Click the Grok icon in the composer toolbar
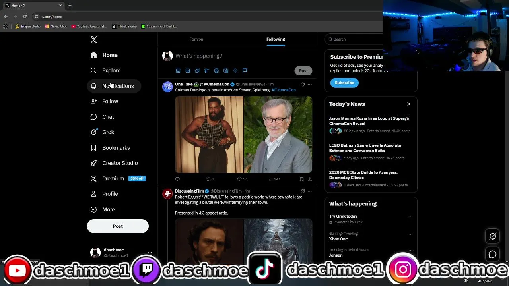Image resolution: width=509 pixels, height=286 pixels. coord(197,71)
